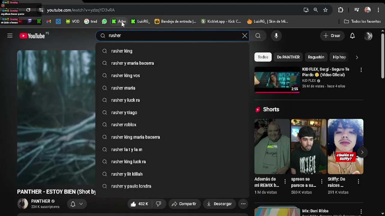Select suggestion rusher king maria becerra
The height and width of the screenshot is (216, 385).
(x=172, y=137)
